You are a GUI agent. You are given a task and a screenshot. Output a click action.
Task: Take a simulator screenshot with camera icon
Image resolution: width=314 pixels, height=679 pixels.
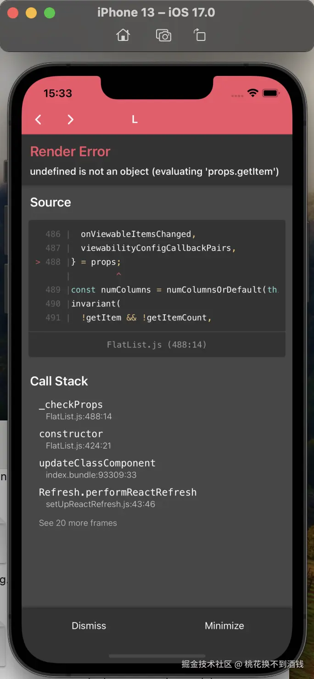pos(163,35)
